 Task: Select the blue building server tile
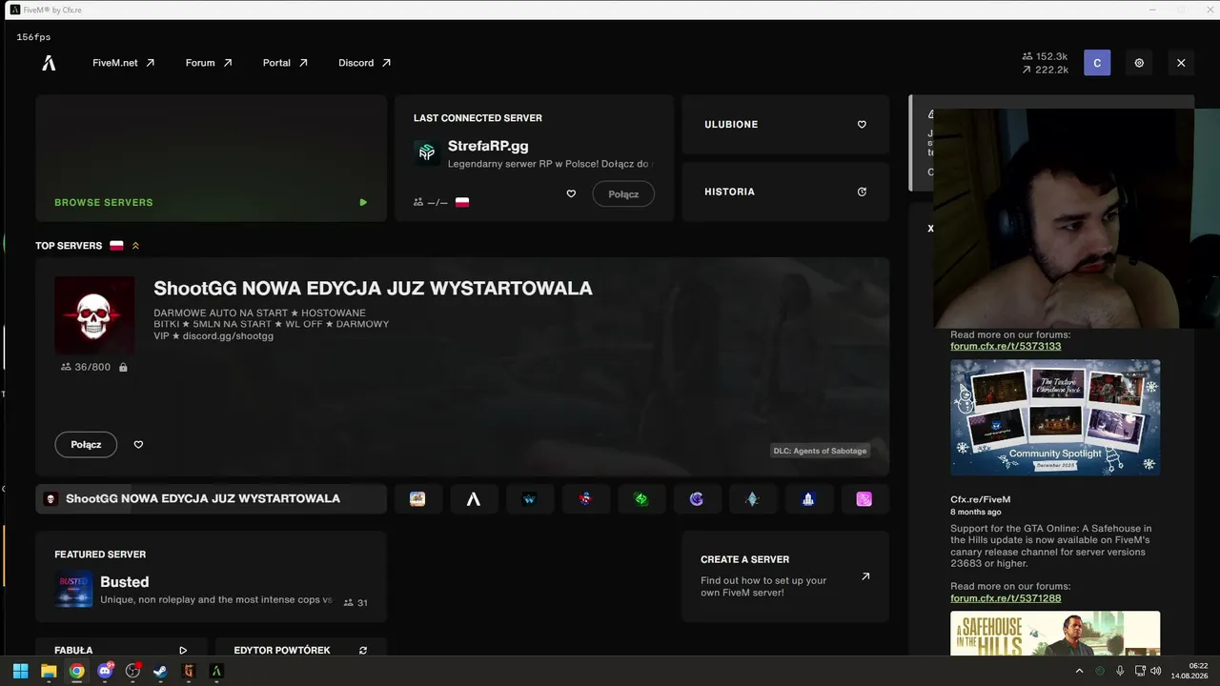(x=808, y=498)
